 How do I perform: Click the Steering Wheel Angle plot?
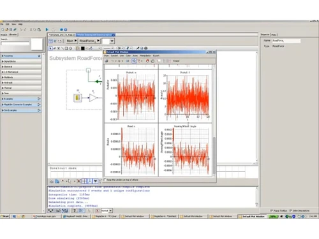[x=186, y=150]
